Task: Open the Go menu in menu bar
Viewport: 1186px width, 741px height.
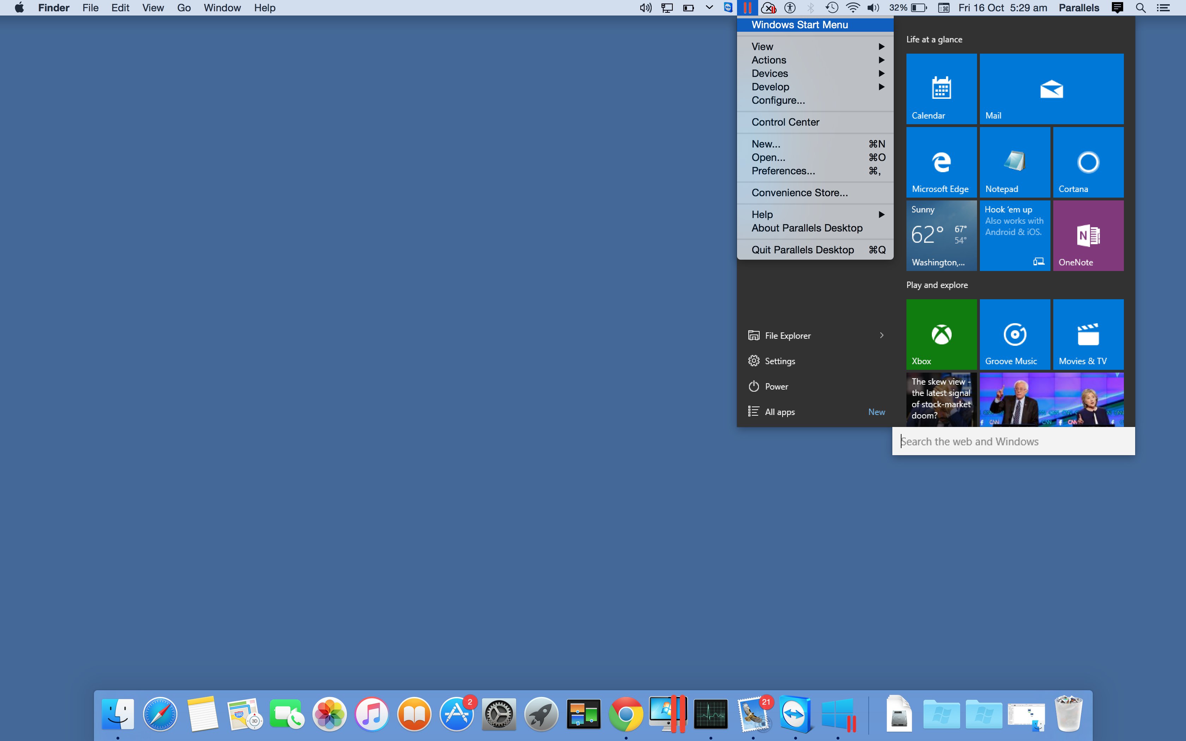Action: tap(184, 8)
